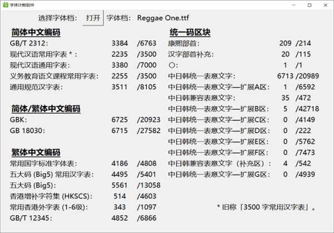This screenshot has width=334, height=233.
Task: Select the 中日韩统一表意文字—扩展G区 label
Action: [220, 174]
